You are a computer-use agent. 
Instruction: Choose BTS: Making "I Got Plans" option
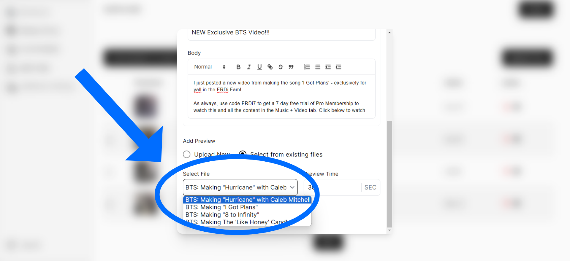[x=221, y=207]
